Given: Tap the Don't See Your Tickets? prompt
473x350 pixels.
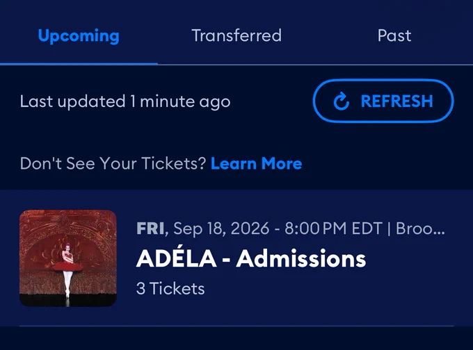Looking at the screenshot, I should pyautogui.click(x=113, y=163).
